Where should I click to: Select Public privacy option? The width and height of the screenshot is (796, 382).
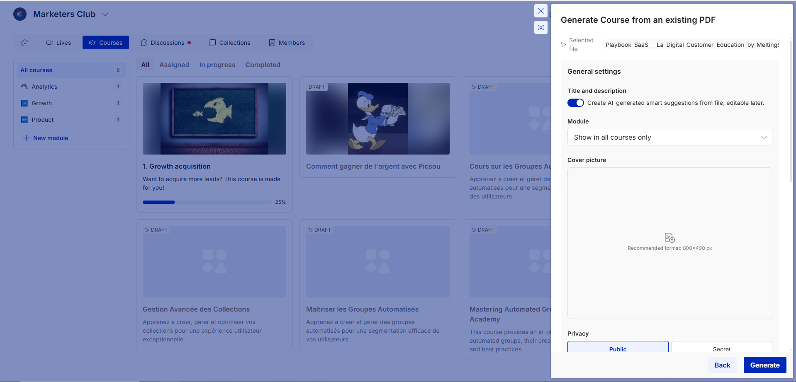click(x=618, y=348)
